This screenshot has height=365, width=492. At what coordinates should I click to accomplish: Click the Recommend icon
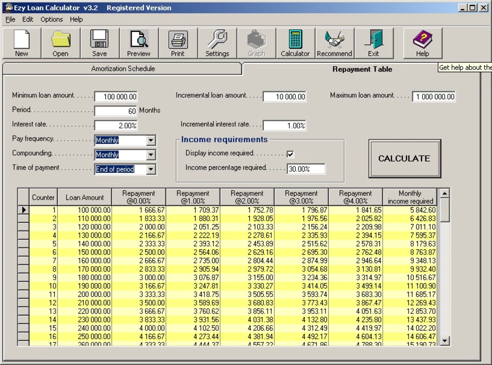click(x=334, y=42)
